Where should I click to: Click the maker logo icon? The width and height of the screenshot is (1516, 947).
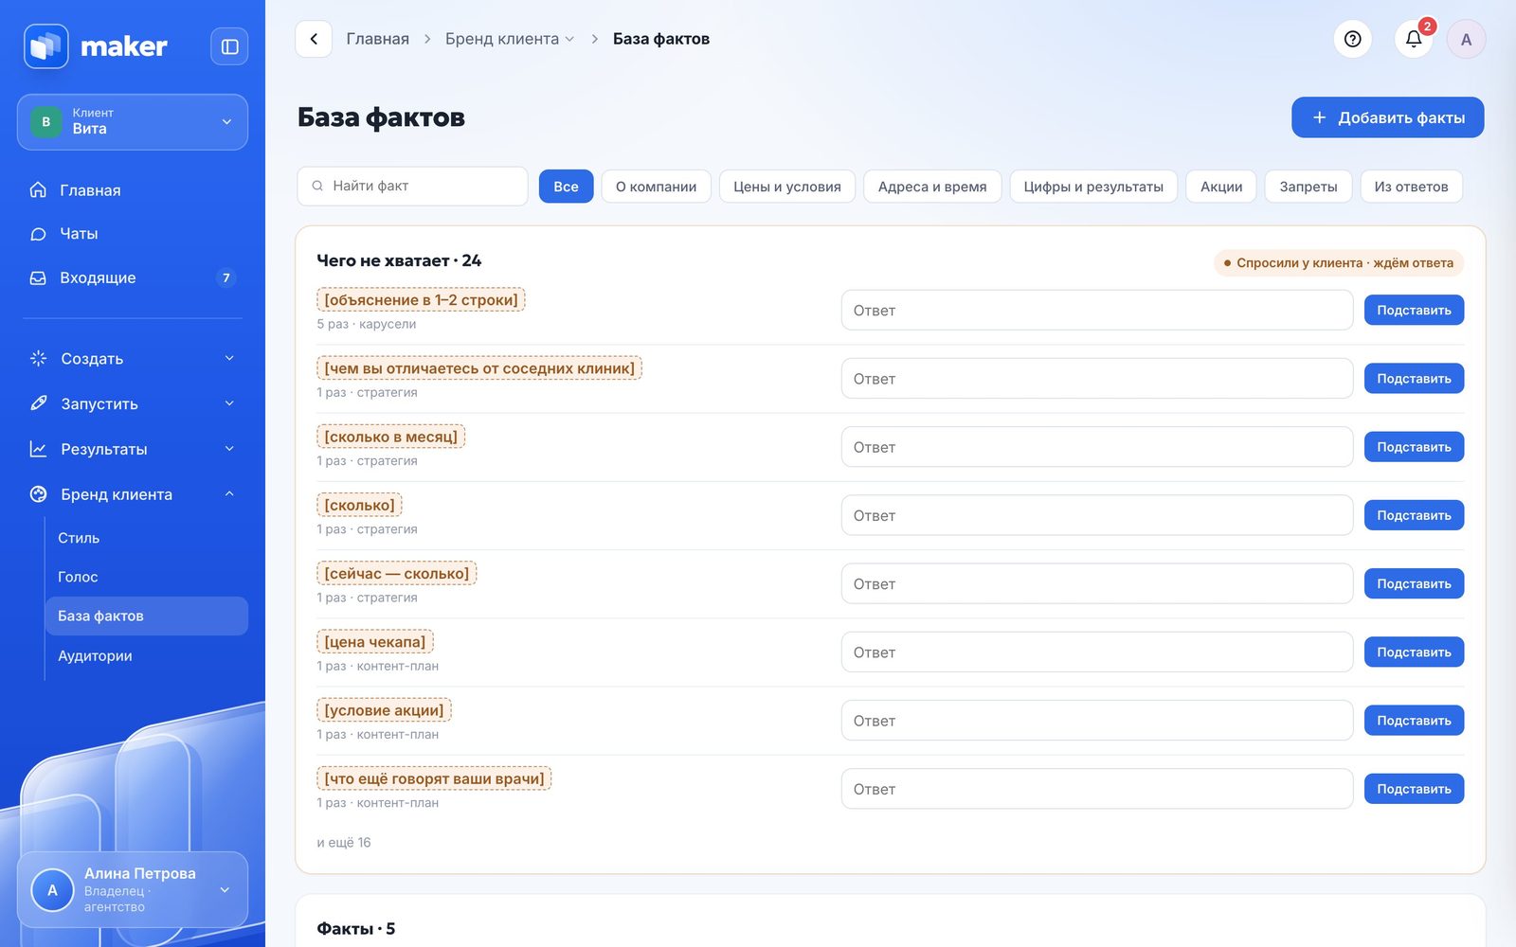coord(45,46)
